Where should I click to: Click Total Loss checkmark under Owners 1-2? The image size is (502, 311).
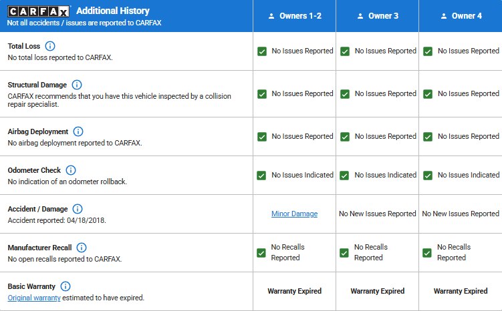coord(262,51)
